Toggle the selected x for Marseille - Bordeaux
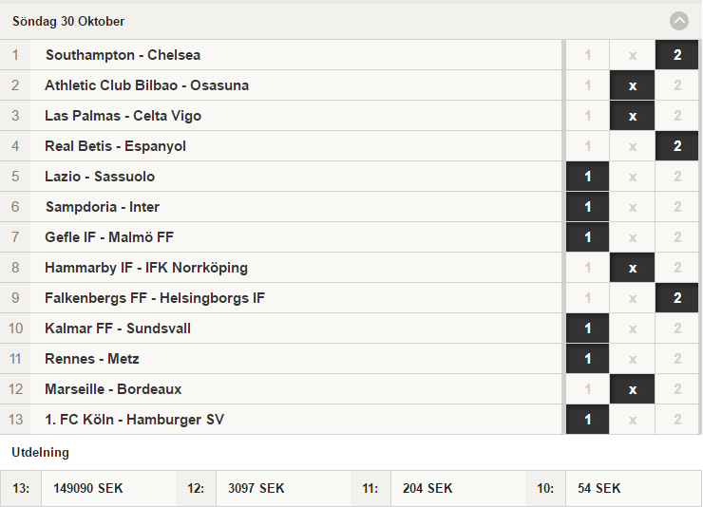Viewport: 703px width, 507px height. (632, 389)
